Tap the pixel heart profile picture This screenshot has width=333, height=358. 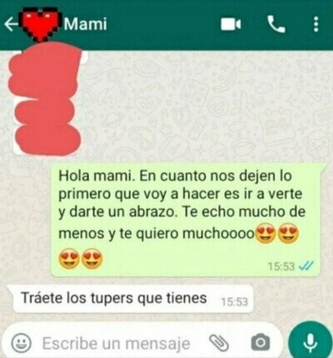[x=41, y=26]
